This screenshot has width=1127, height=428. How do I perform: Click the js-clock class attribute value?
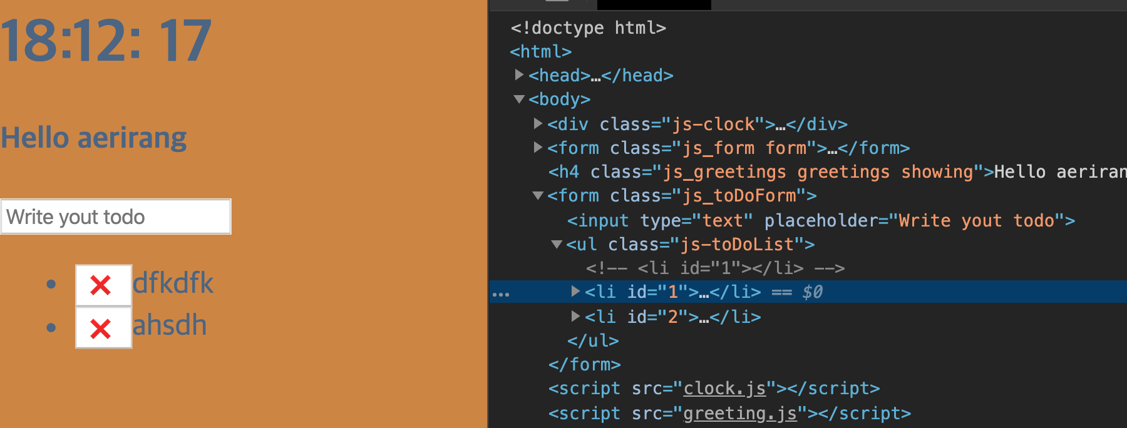tap(713, 124)
